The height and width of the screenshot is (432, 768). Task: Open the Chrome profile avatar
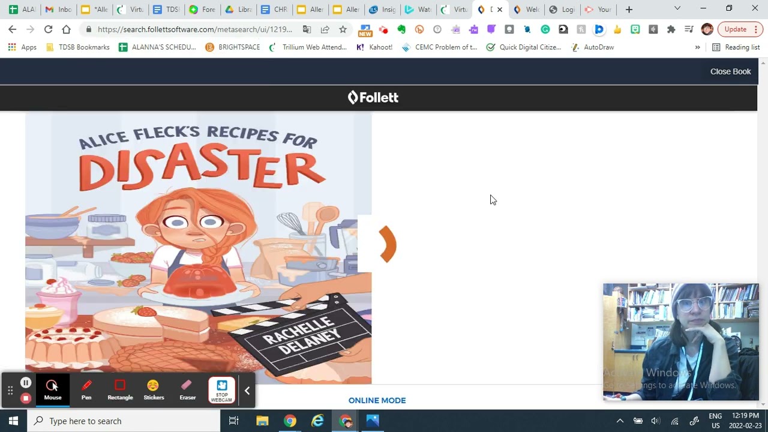707,29
